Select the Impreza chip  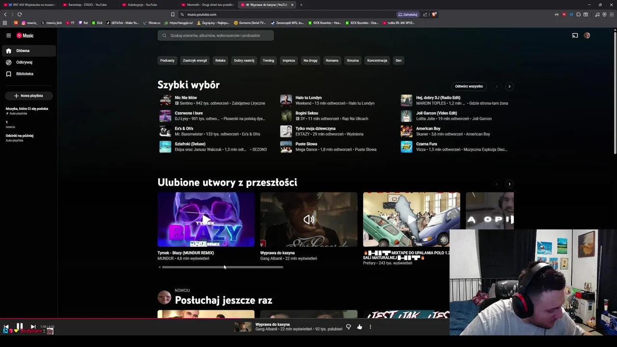point(289,61)
